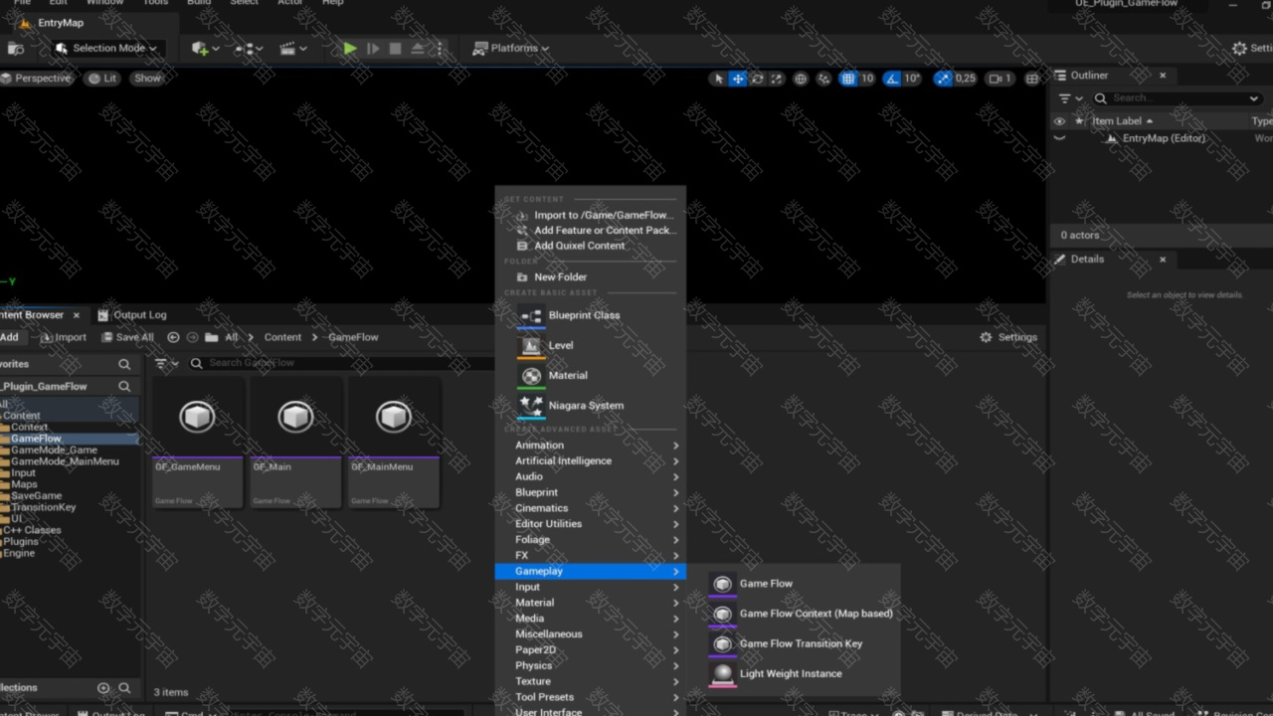Screen dimensions: 1273x716
Task: Click the Stop simulation icon
Action: click(395, 48)
